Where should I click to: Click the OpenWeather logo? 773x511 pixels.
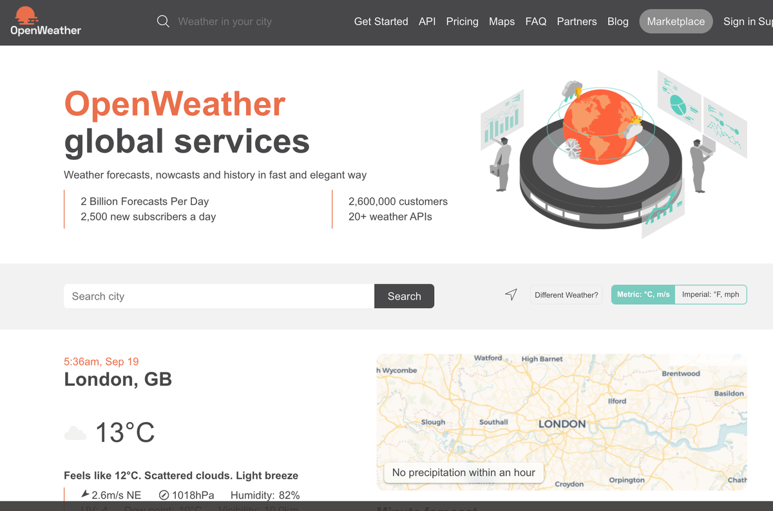(x=46, y=21)
